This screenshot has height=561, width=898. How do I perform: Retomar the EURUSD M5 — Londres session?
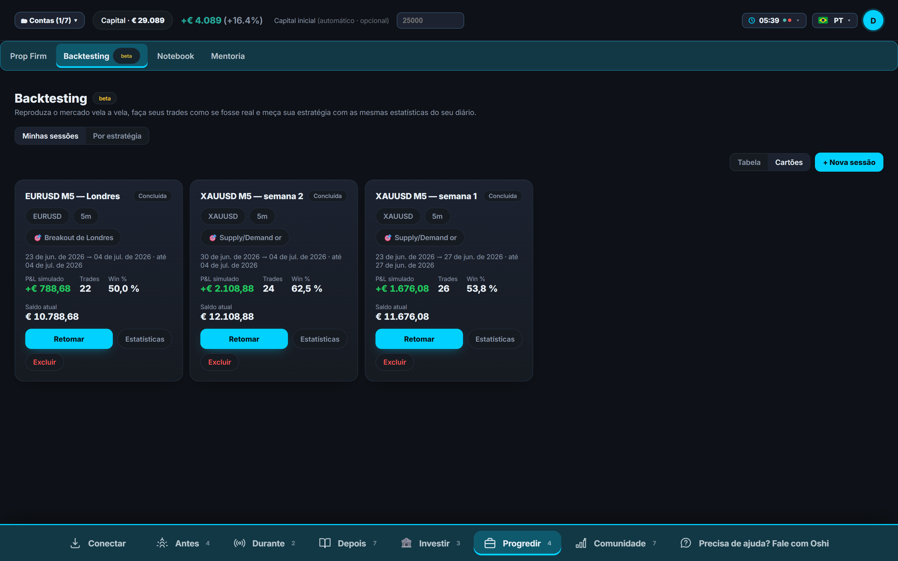[69, 339]
